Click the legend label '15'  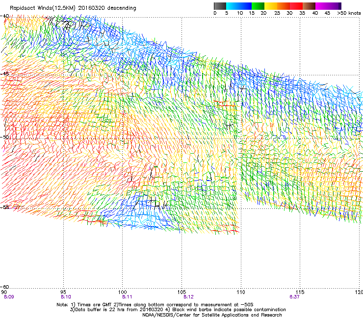pyautogui.click(x=252, y=13)
